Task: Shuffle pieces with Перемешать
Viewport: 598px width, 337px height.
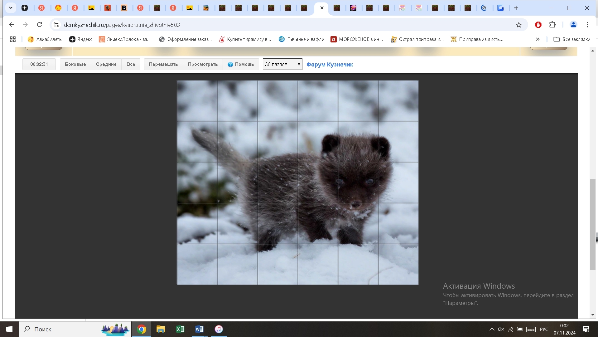Action: (163, 64)
